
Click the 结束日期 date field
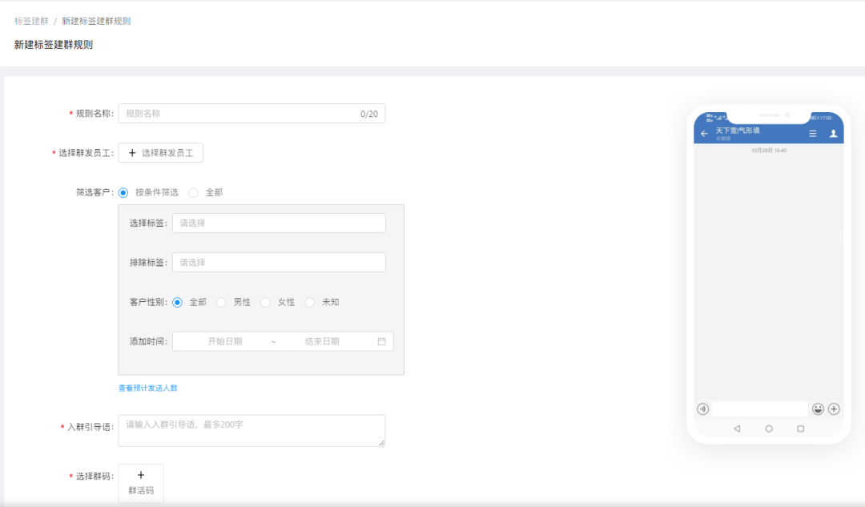point(322,341)
